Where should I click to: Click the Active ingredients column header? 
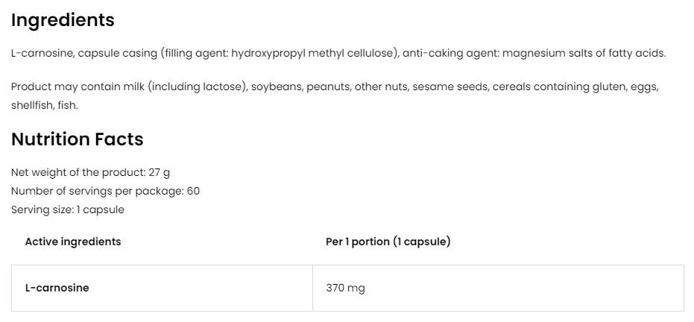pyautogui.click(x=72, y=241)
